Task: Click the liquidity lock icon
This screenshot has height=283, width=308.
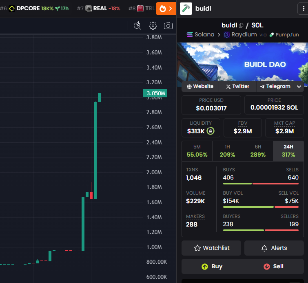Action: pos(211,131)
